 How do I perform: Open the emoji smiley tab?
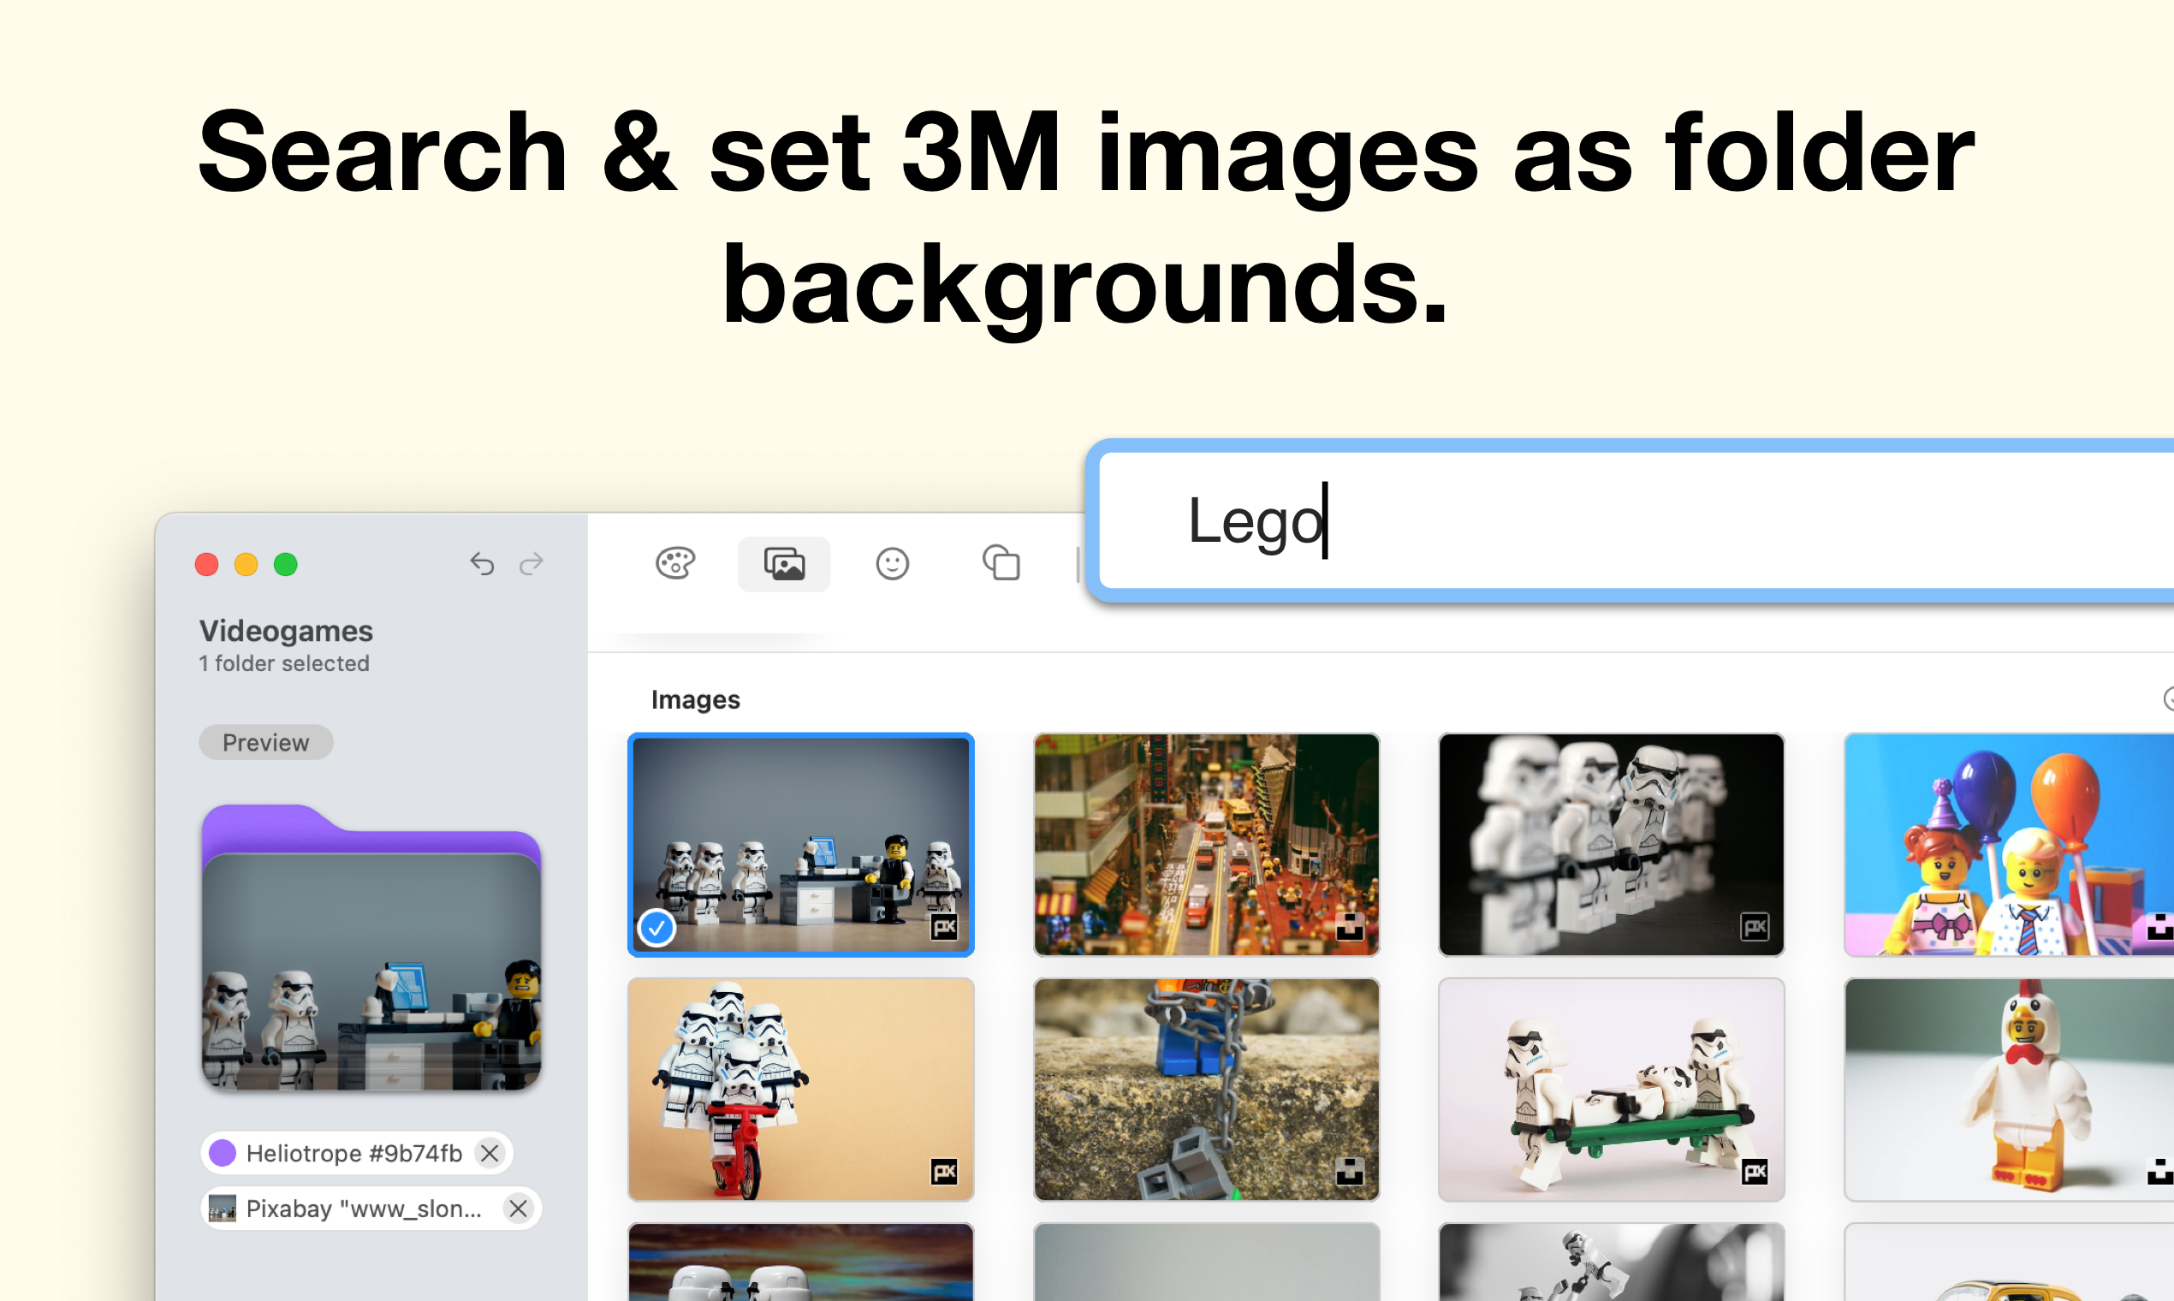(893, 564)
